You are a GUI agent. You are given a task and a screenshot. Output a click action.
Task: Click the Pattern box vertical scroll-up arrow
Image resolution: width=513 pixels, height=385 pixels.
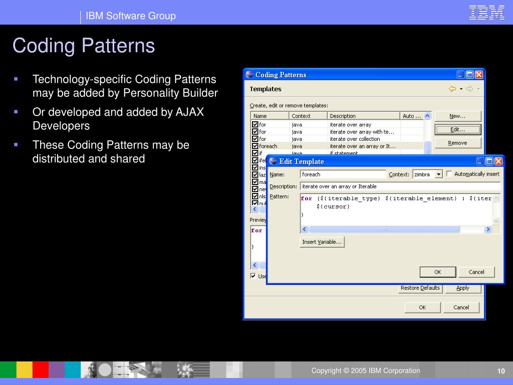[496, 198]
